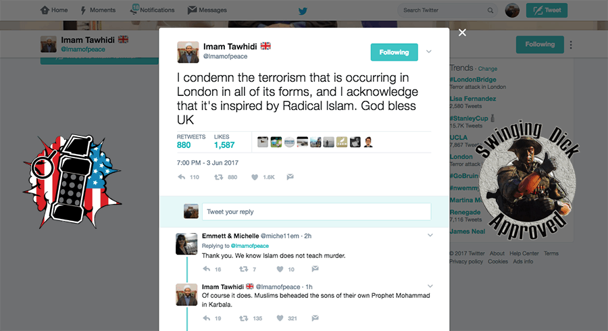This screenshot has height=331, width=608.
Task: Open Imam Tawhidi name in tweet header
Action: 230,47
